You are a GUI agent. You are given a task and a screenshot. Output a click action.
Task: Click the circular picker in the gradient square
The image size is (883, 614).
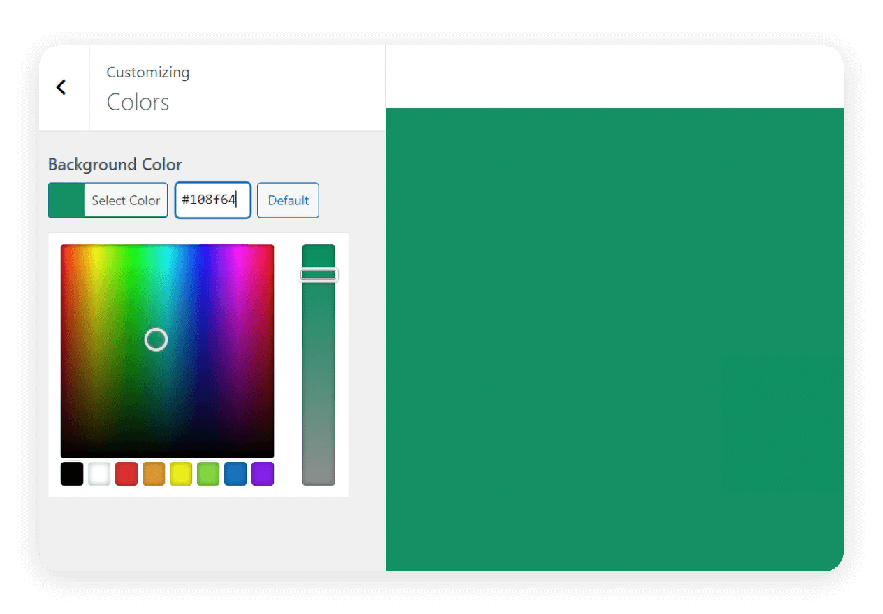pyautogui.click(x=156, y=340)
